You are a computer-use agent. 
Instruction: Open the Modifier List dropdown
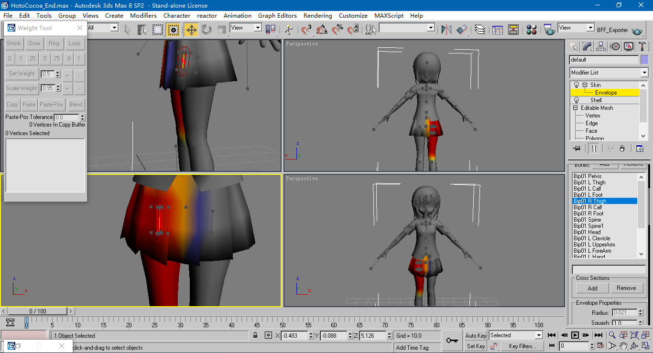coord(644,73)
